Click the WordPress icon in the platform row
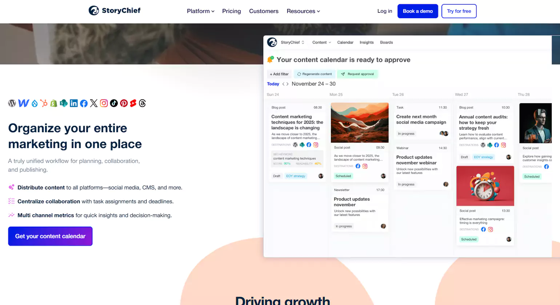The width and height of the screenshot is (560, 305). point(12,103)
